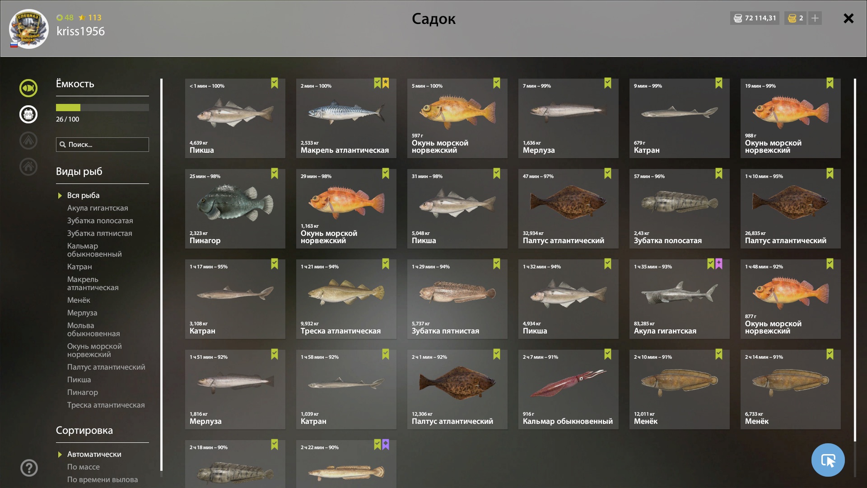This screenshot has height=488, width=867.
Task: Filter fish list by Катран
Action: click(x=79, y=267)
